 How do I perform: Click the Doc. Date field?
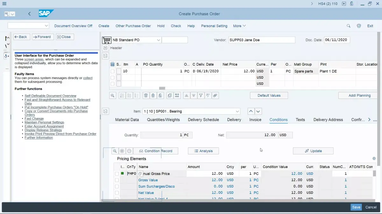pos(337,40)
